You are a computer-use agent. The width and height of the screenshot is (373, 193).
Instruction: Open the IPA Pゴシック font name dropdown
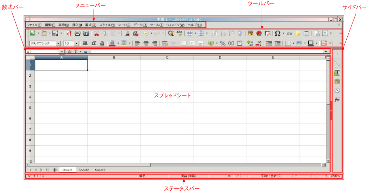pyautogui.click(x=58, y=43)
